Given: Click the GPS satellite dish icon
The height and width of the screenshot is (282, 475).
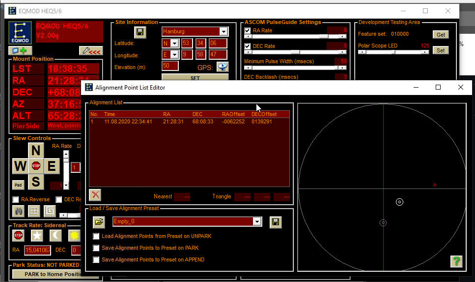Looking at the screenshot, I should tap(223, 67).
